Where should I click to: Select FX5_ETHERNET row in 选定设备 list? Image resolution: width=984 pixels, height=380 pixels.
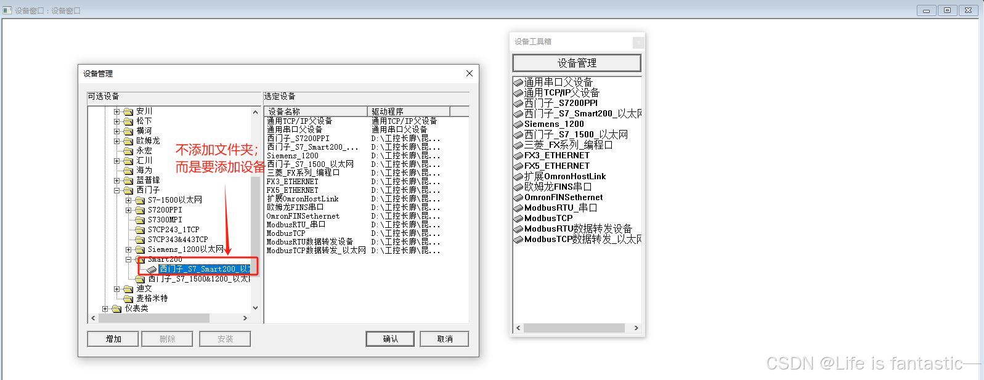pos(367,190)
